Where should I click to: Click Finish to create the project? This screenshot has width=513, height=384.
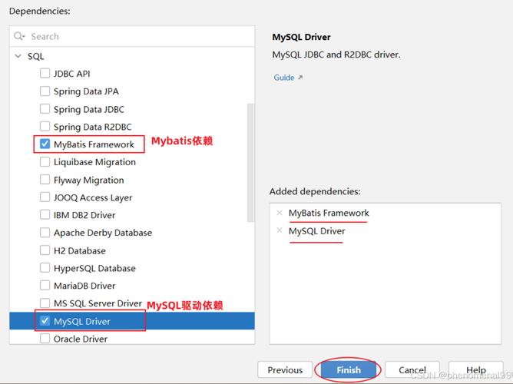point(349,369)
